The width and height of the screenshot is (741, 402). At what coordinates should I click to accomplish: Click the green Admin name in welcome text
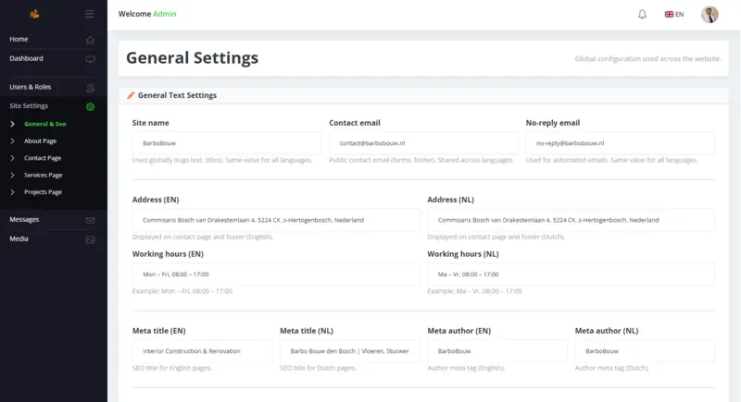pyautogui.click(x=165, y=14)
